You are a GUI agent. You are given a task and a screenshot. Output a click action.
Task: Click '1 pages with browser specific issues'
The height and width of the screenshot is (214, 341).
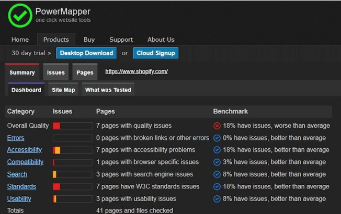point(147,162)
